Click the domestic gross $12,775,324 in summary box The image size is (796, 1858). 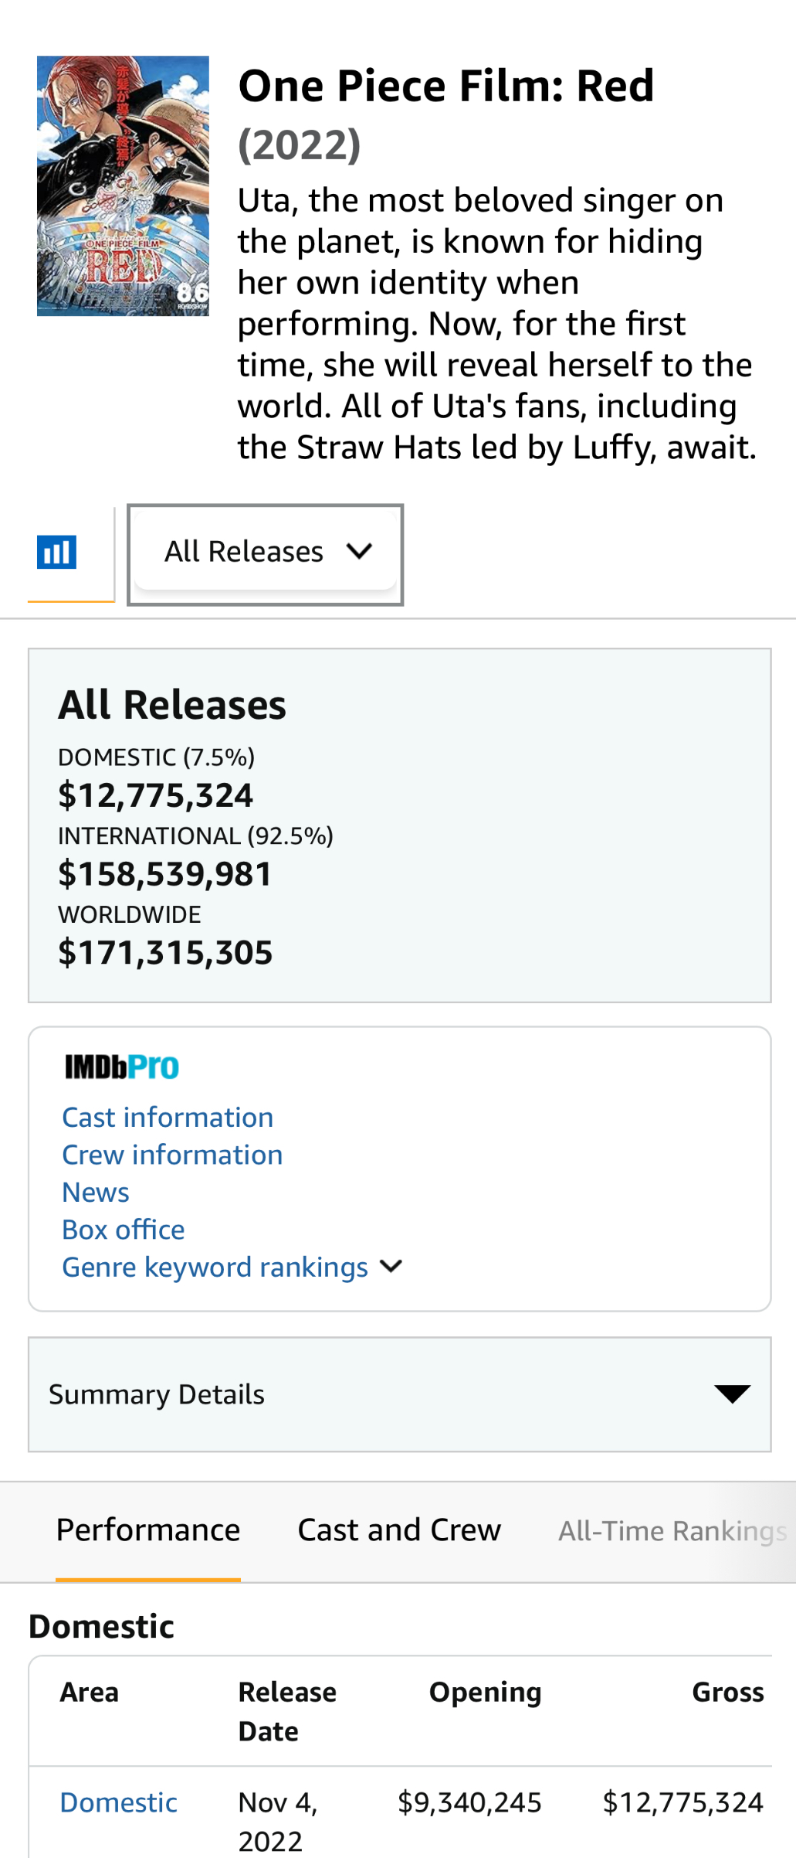(156, 795)
